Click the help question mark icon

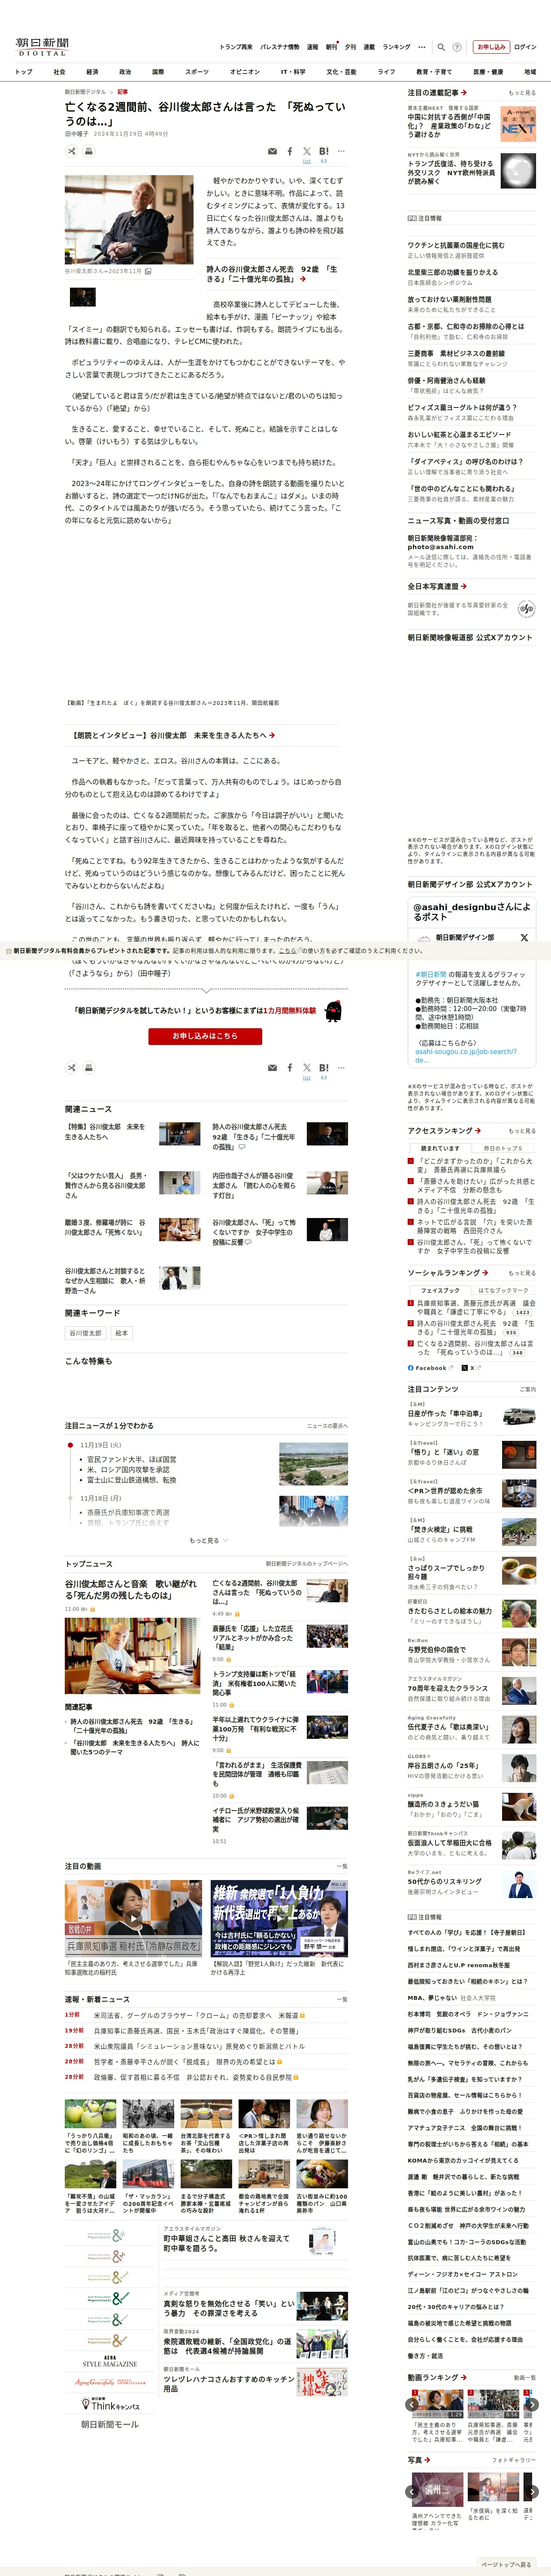pyautogui.click(x=457, y=47)
